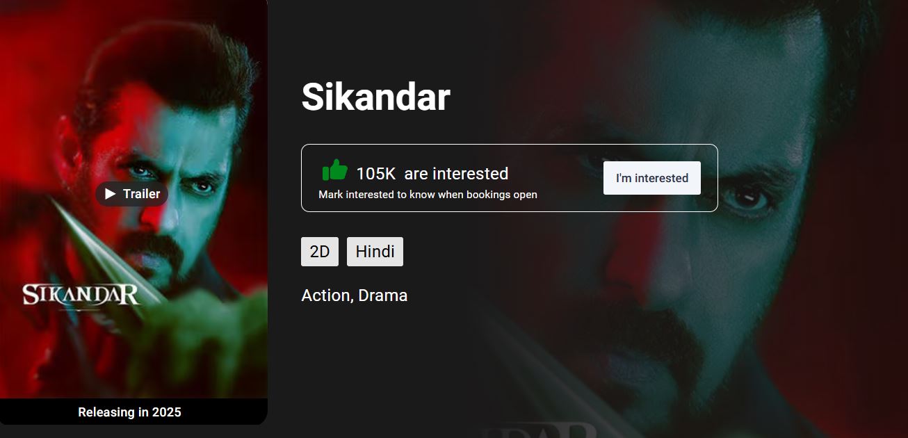Image resolution: width=908 pixels, height=438 pixels.
Task: Open the Drama genre link
Action: pyautogui.click(x=383, y=295)
